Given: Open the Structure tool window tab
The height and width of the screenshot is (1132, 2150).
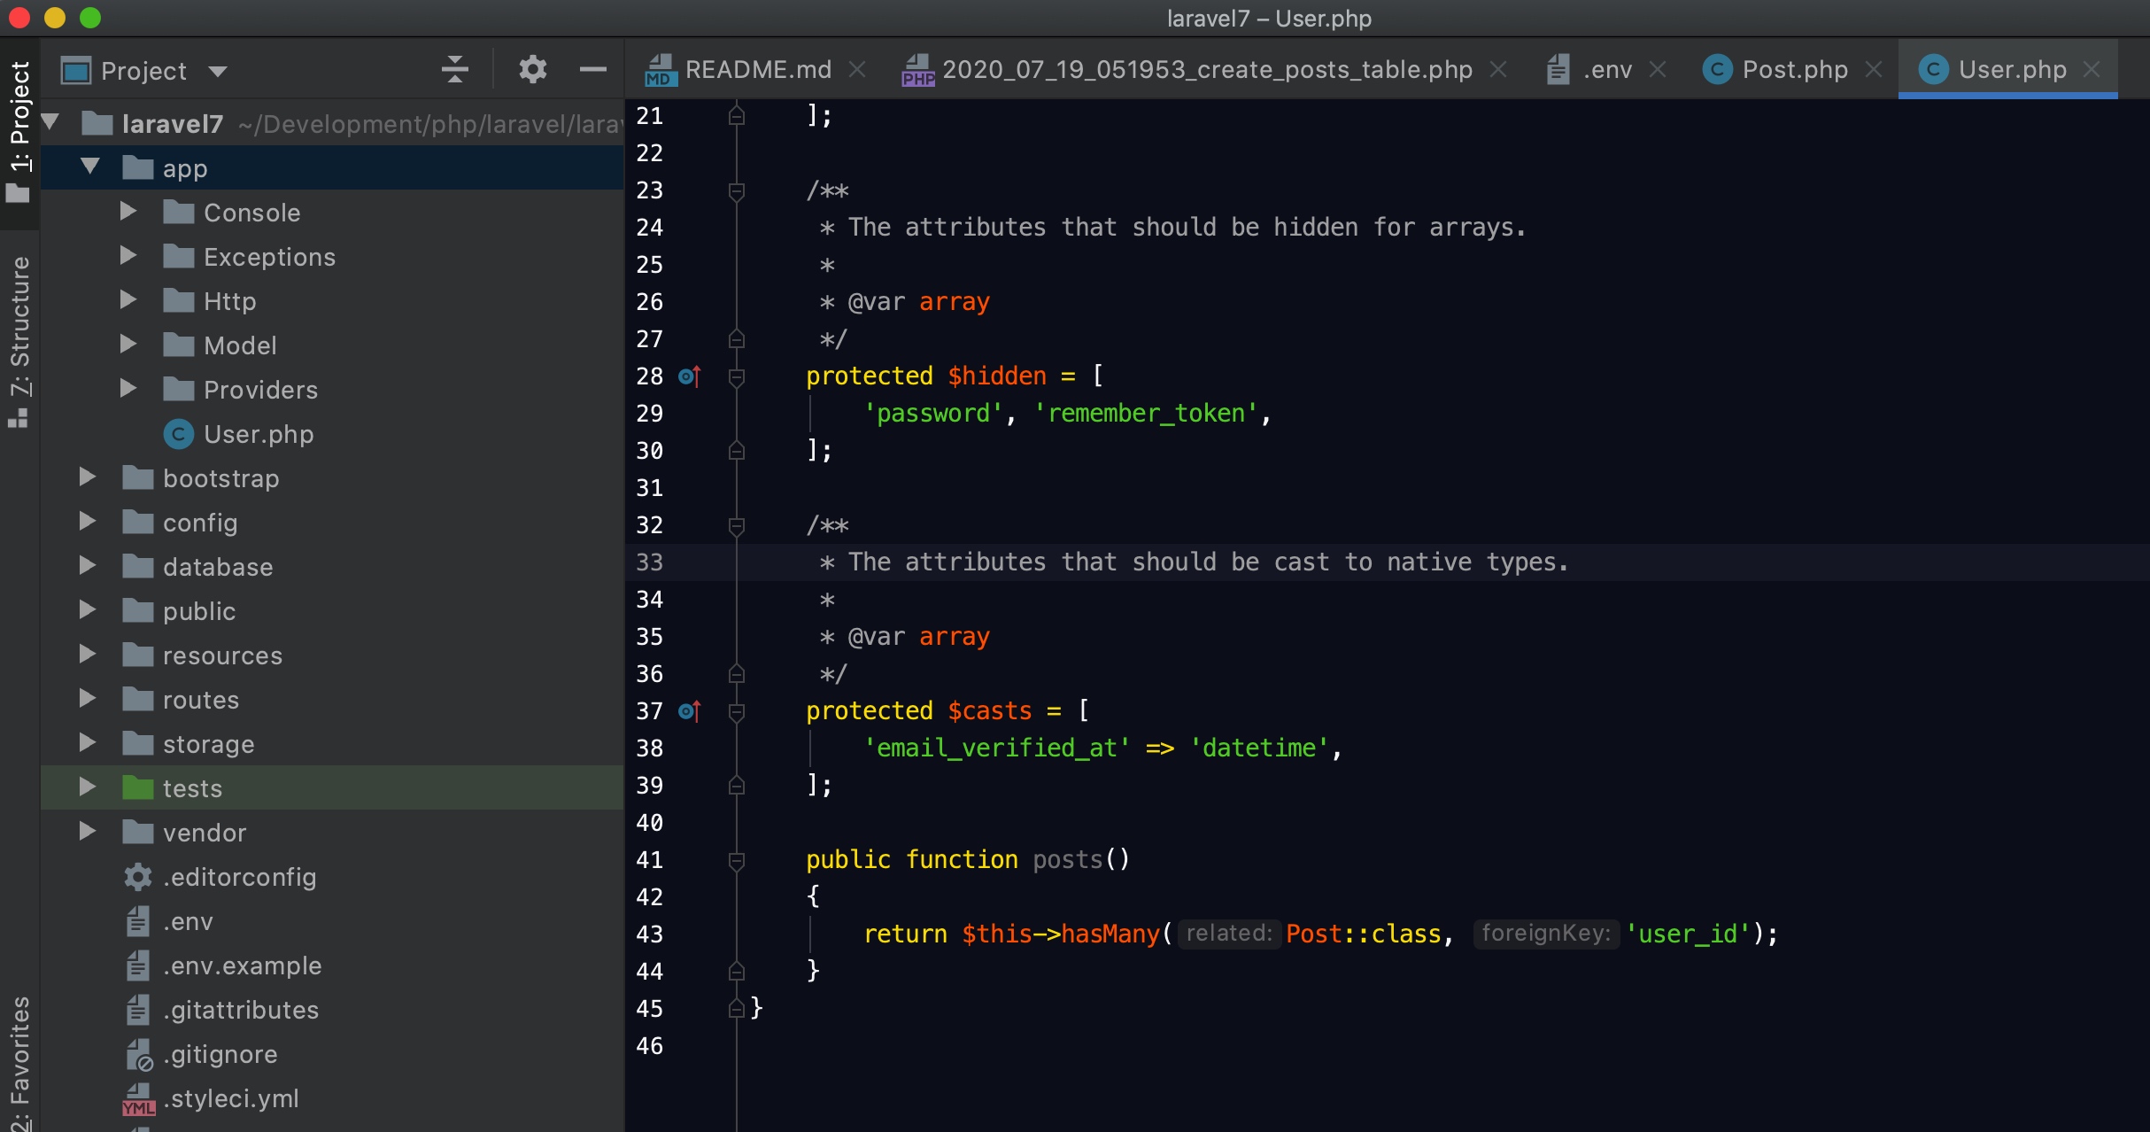Looking at the screenshot, I should click(19, 342).
